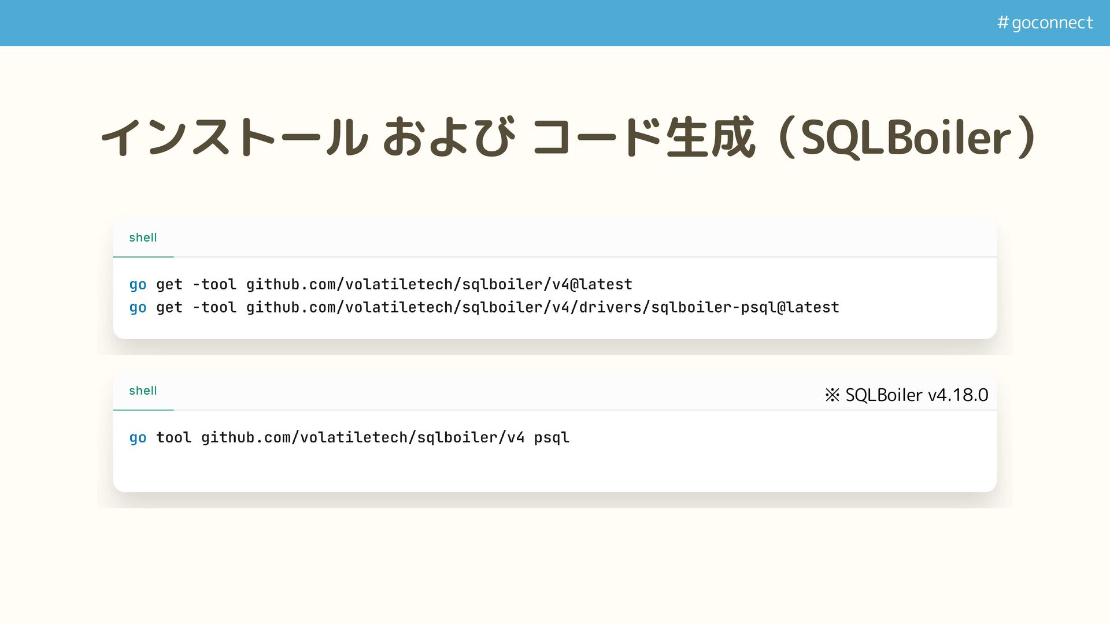The width and height of the screenshot is (1110, 624).
Task: Click the slide title mentioning SQLBoiler
Action: tap(567, 138)
